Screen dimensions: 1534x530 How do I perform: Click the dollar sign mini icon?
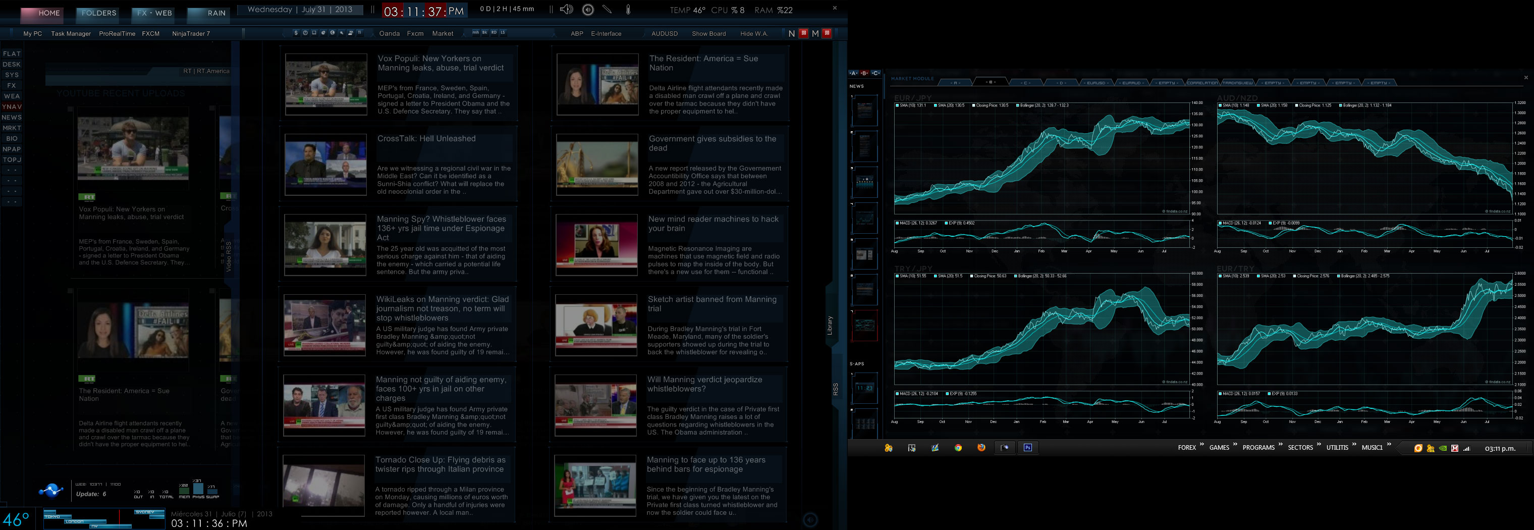click(x=296, y=33)
